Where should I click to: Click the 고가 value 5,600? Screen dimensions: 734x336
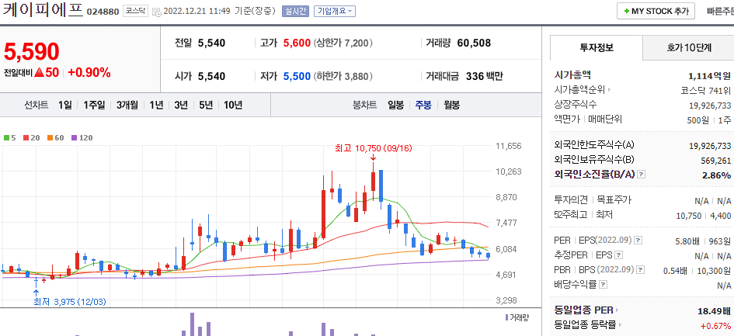point(297,43)
